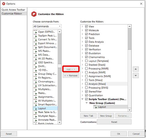The height and width of the screenshot is (138, 146).
Task: Toggle the Prediction checkbox
Action: [86, 34]
